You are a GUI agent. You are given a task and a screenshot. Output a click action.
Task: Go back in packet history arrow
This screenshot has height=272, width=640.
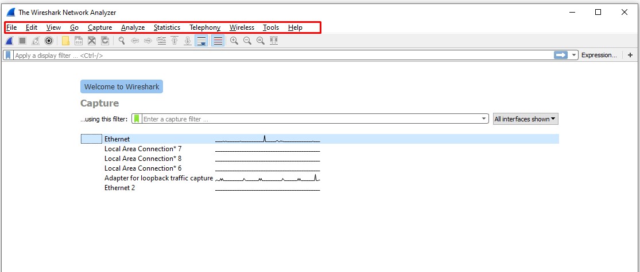[x=135, y=41]
